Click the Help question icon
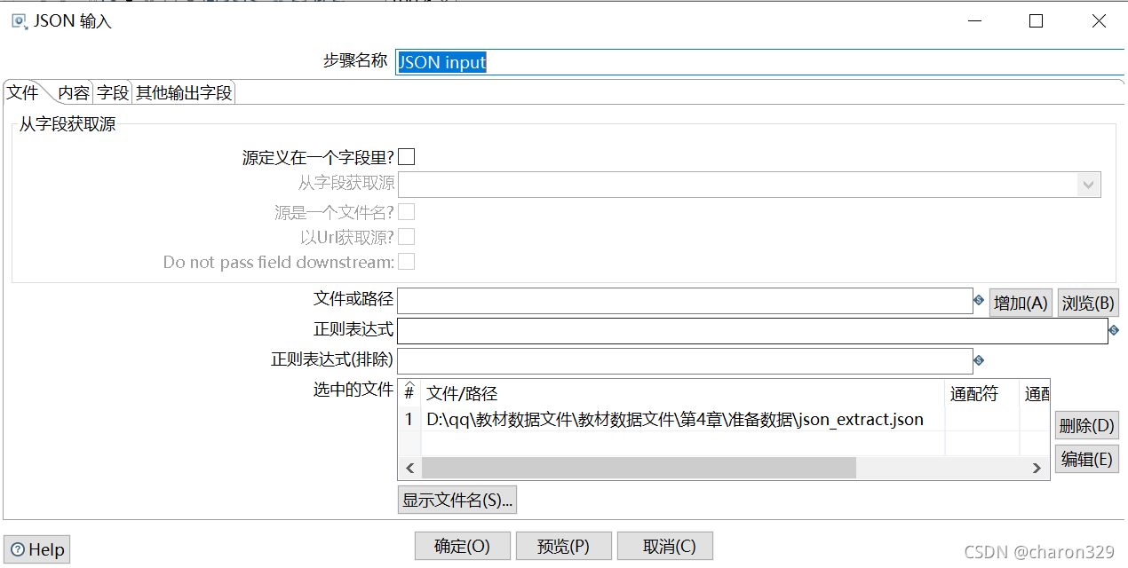Screen dimensions: 1128x568 point(16,548)
